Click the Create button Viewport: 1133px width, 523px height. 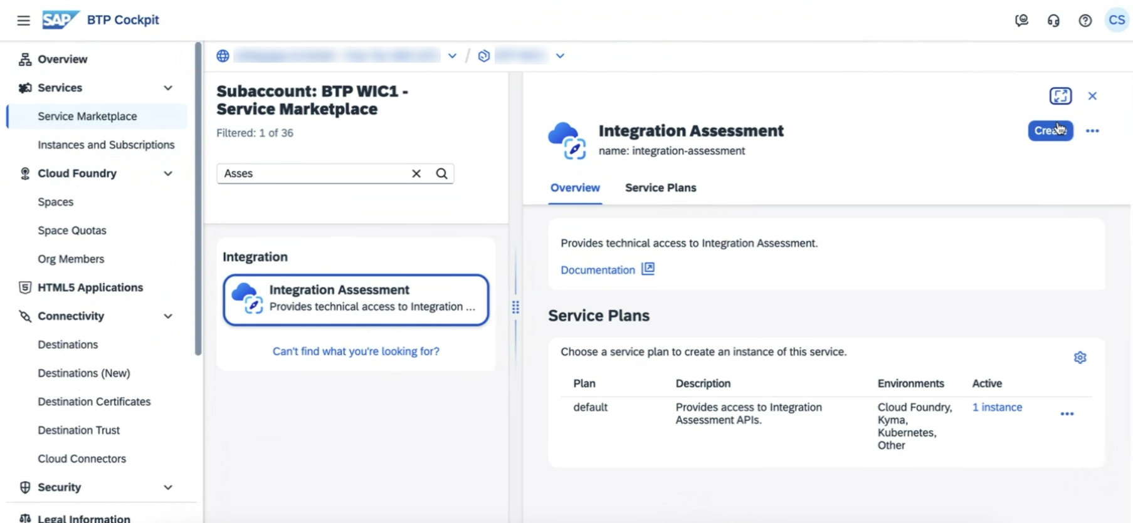[x=1050, y=131]
